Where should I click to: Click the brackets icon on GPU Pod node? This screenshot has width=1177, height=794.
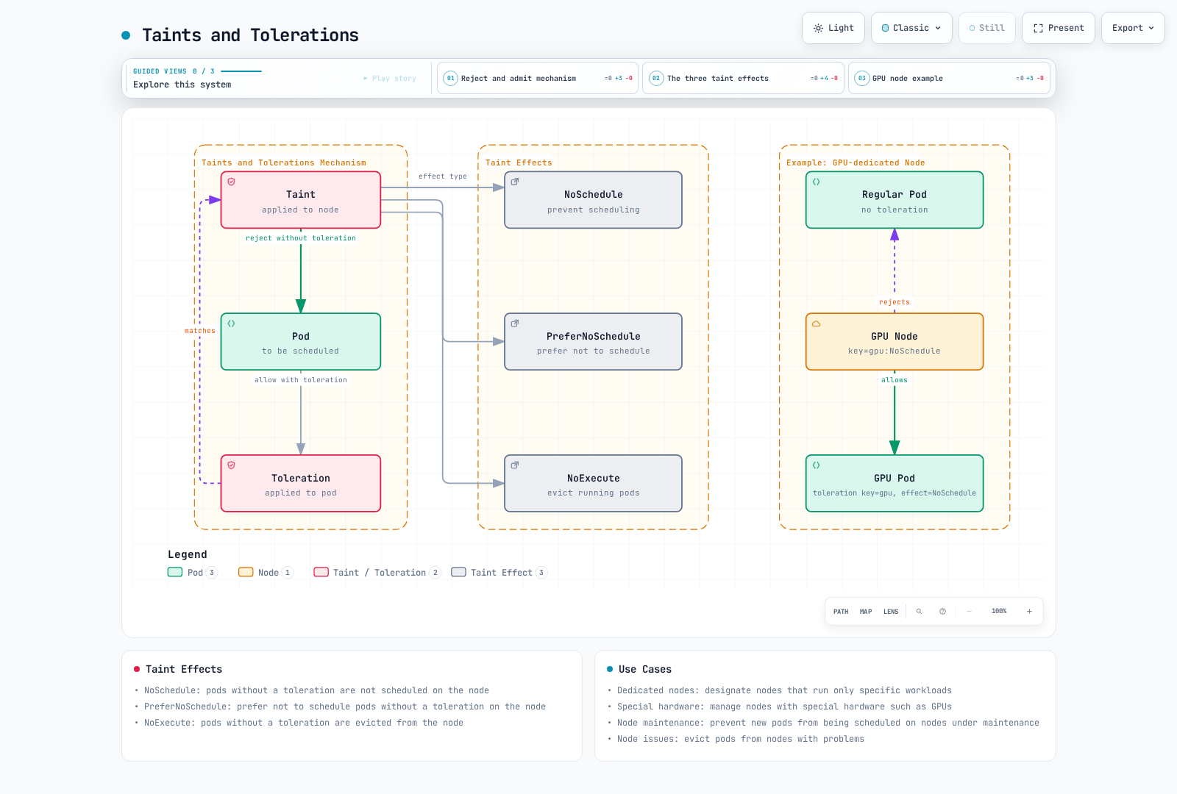click(x=816, y=465)
